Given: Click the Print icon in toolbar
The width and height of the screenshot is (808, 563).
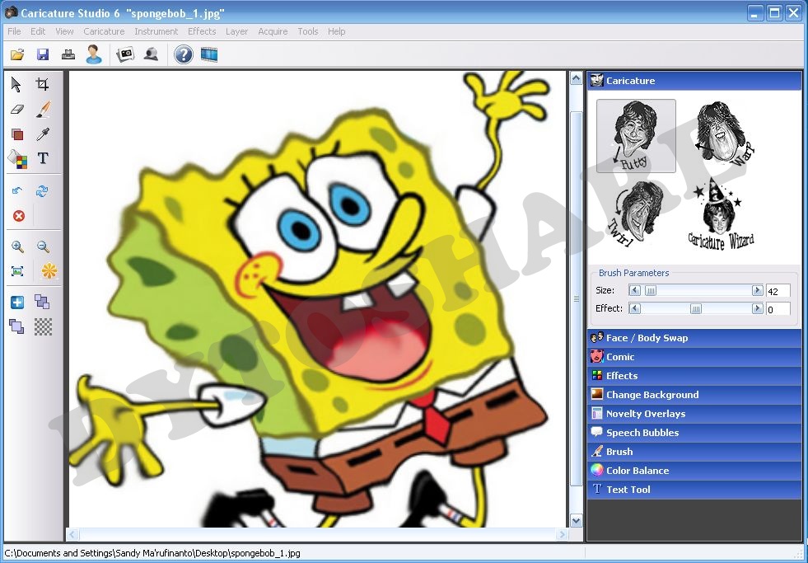Looking at the screenshot, I should 68,54.
